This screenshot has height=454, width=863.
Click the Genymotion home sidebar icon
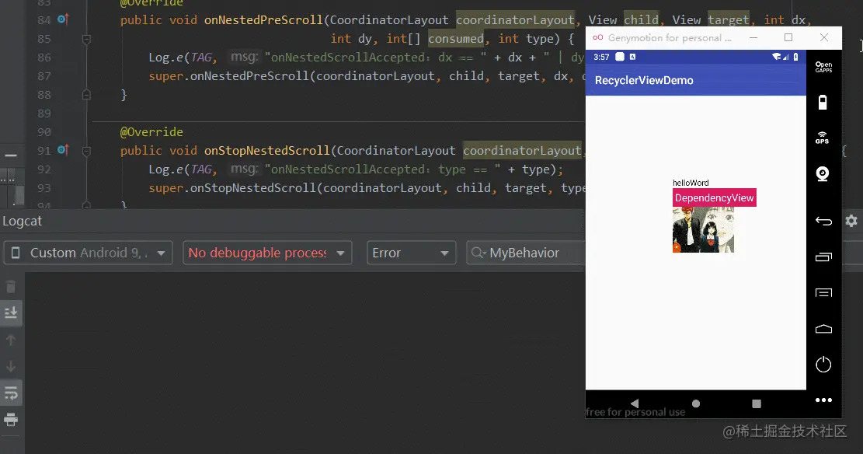[x=823, y=329]
